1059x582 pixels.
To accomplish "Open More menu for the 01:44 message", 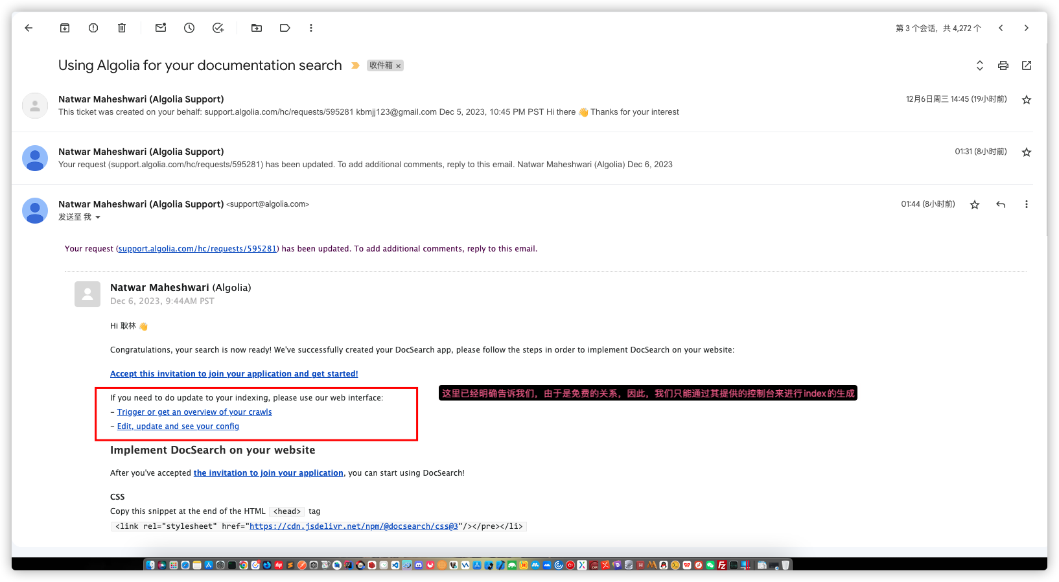I will coord(1027,205).
